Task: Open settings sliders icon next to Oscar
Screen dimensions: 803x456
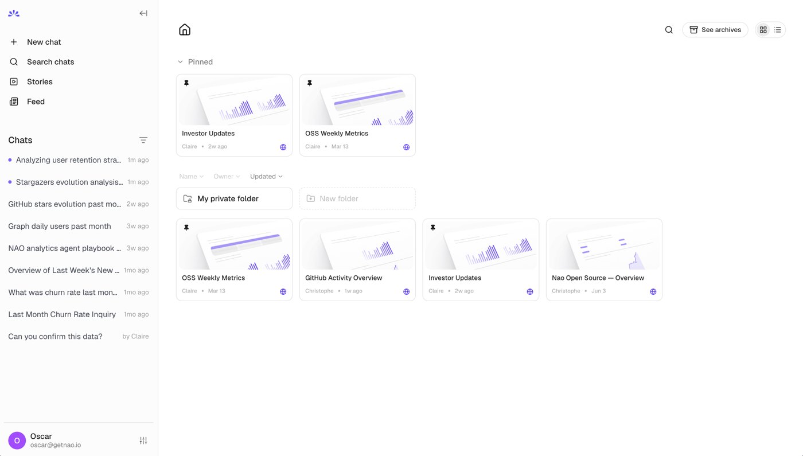Action: point(143,441)
